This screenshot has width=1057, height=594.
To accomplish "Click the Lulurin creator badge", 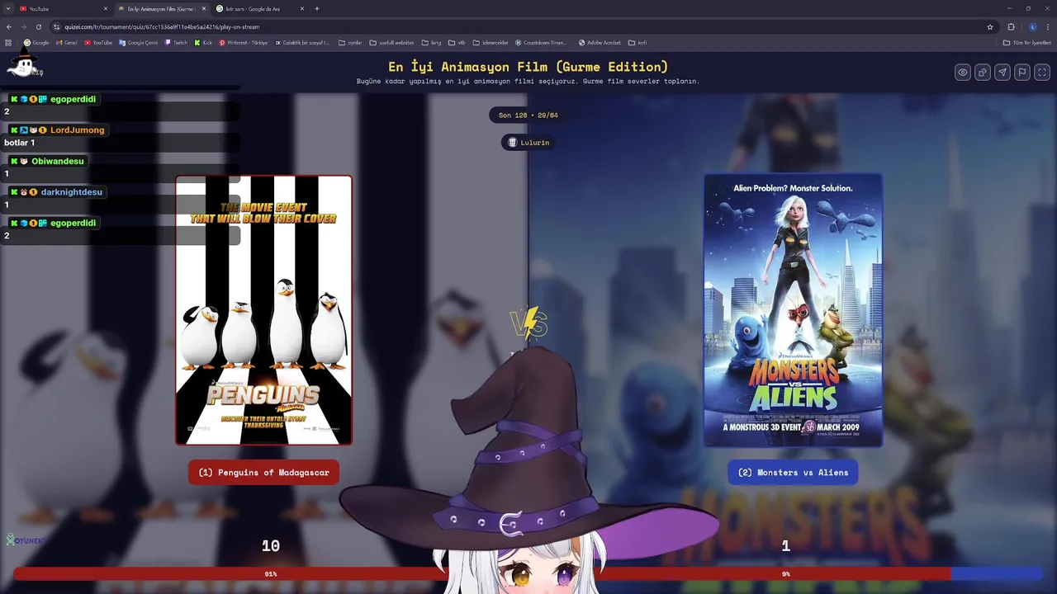I will point(528,142).
